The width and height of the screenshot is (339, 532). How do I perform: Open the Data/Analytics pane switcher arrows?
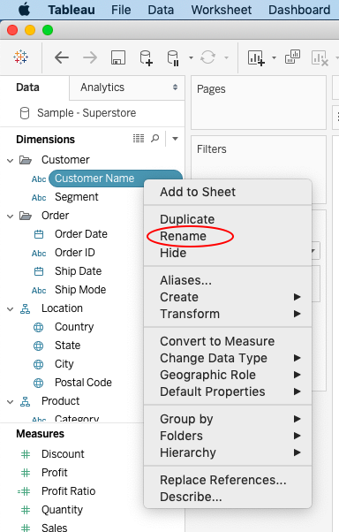tap(175, 87)
